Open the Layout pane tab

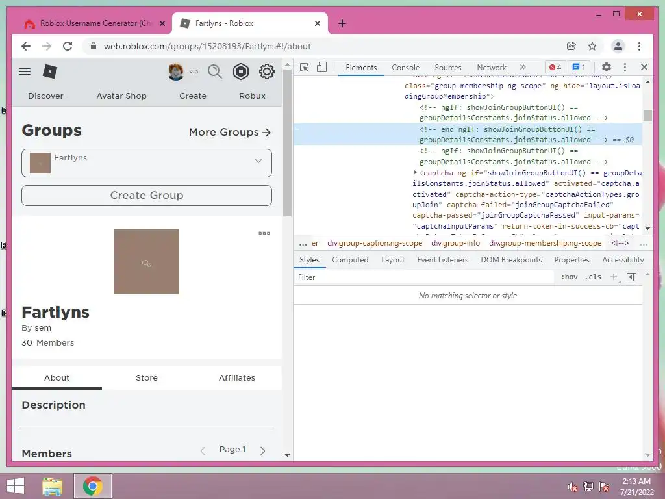point(393,260)
